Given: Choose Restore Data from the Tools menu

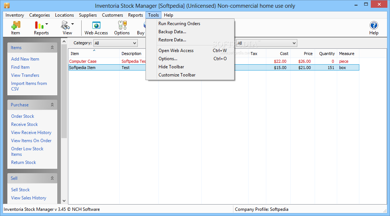Looking at the screenshot, I should 190,40.
